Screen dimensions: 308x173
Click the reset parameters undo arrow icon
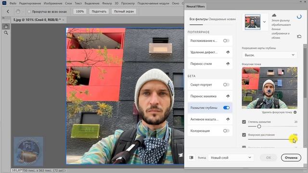[299, 37]
